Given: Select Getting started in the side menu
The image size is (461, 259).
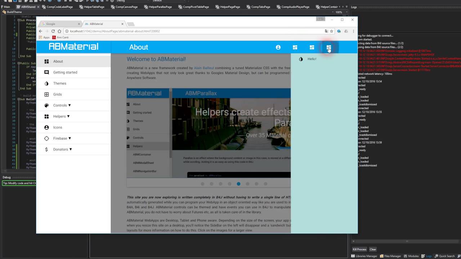Looking at the screenshot, I should pyautogui.click(x=73, y=72).
